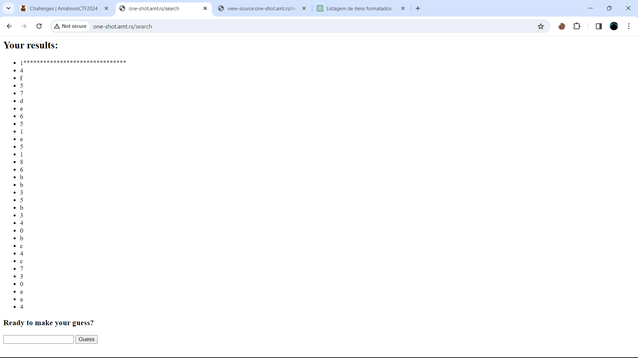Expand the tab search dropdown
Screen dimensions: 638x358
9,8
